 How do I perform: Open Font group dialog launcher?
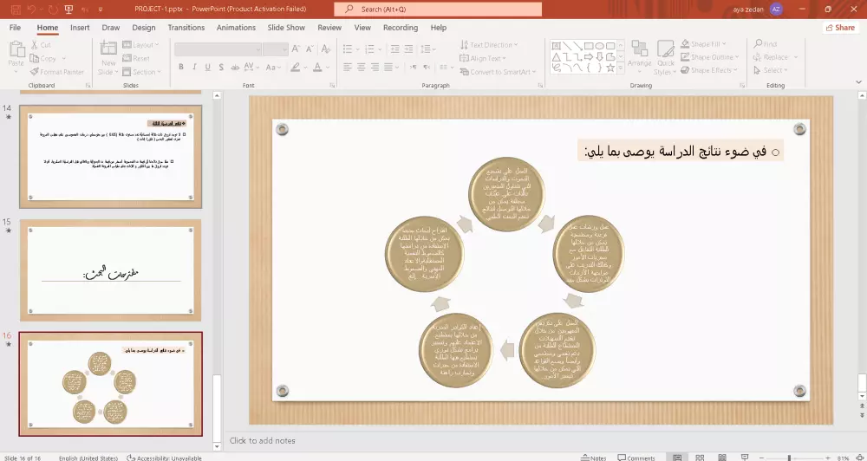pos(332,85)
